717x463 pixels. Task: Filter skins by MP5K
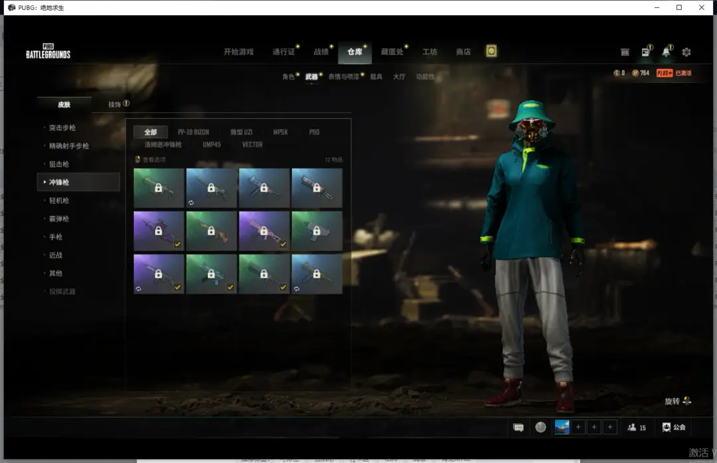pyautogui.click(x=280, y=132)
